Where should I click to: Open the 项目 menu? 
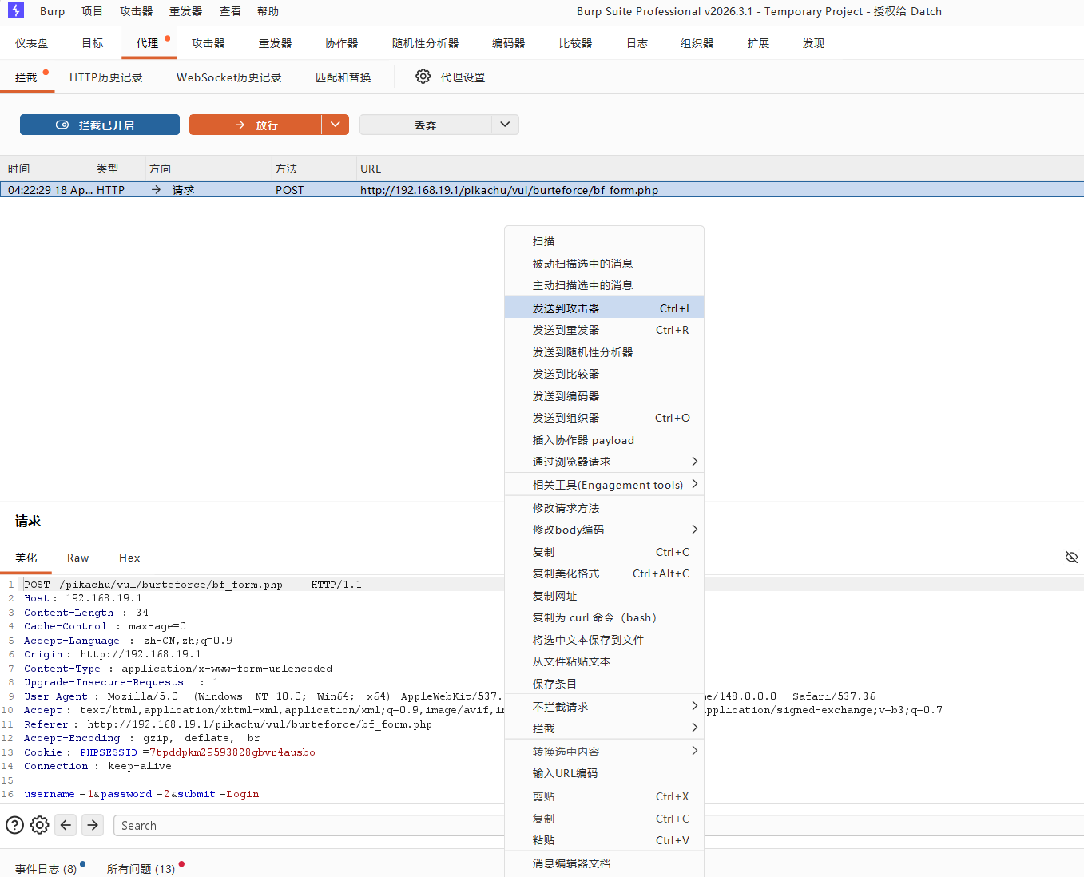coord(92,11)
